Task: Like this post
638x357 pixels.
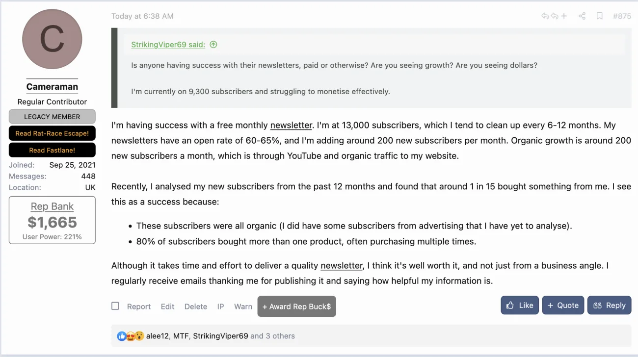Action: [x=520, y=305]
